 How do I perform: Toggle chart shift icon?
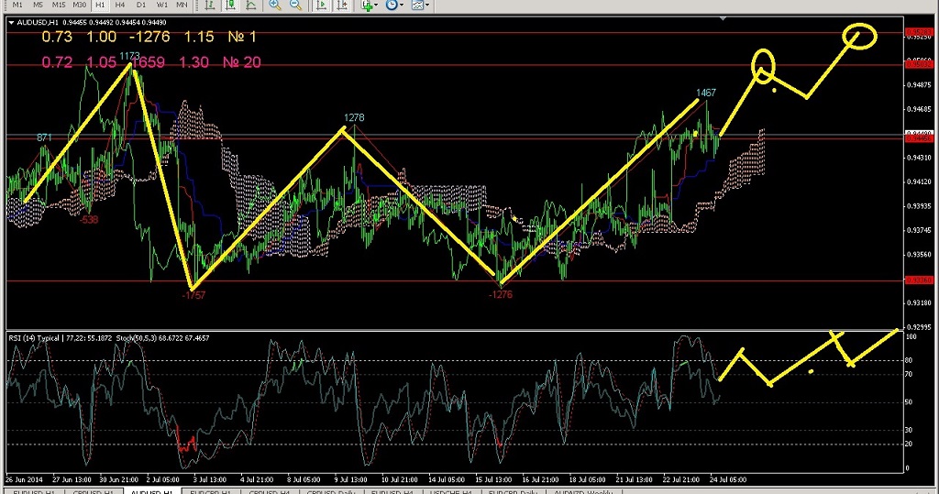[x=341, y=5]
